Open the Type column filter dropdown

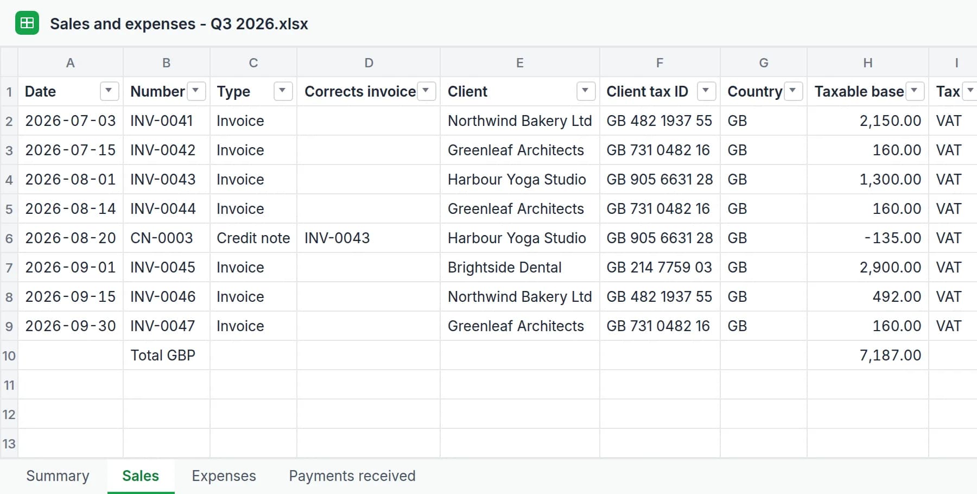[x=283, y=91]
